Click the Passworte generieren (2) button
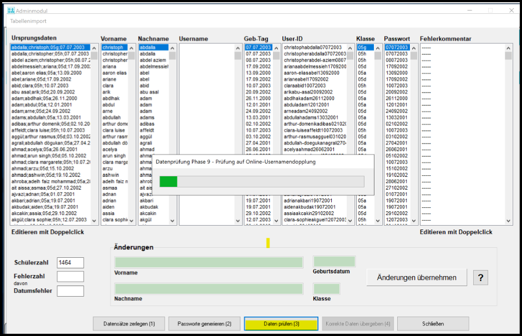The width and height of the screenshot is (522, 336). (204, 323)
